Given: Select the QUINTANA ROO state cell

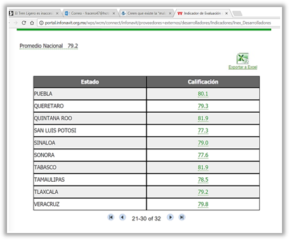Looking at the screenshot, I should coord(90,118).
